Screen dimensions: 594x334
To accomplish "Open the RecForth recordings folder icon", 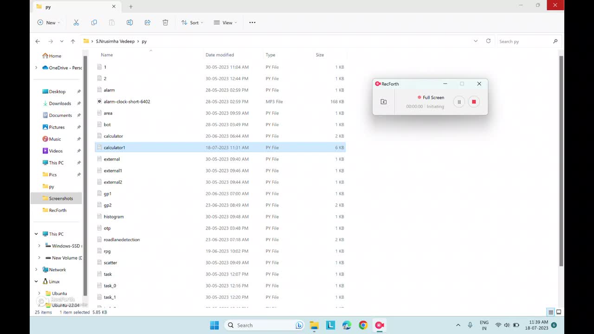I will (384, 102).
